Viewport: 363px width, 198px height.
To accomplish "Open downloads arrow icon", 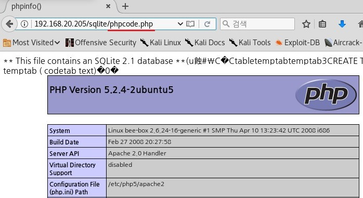I will 342,24.
